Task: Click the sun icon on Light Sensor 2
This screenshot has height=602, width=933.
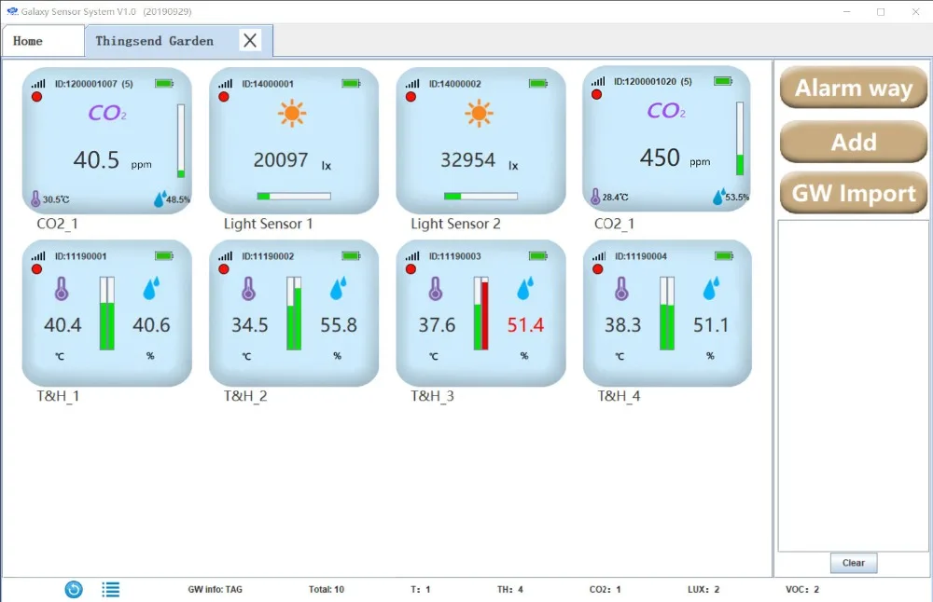Action: click(x=479, y=113)
